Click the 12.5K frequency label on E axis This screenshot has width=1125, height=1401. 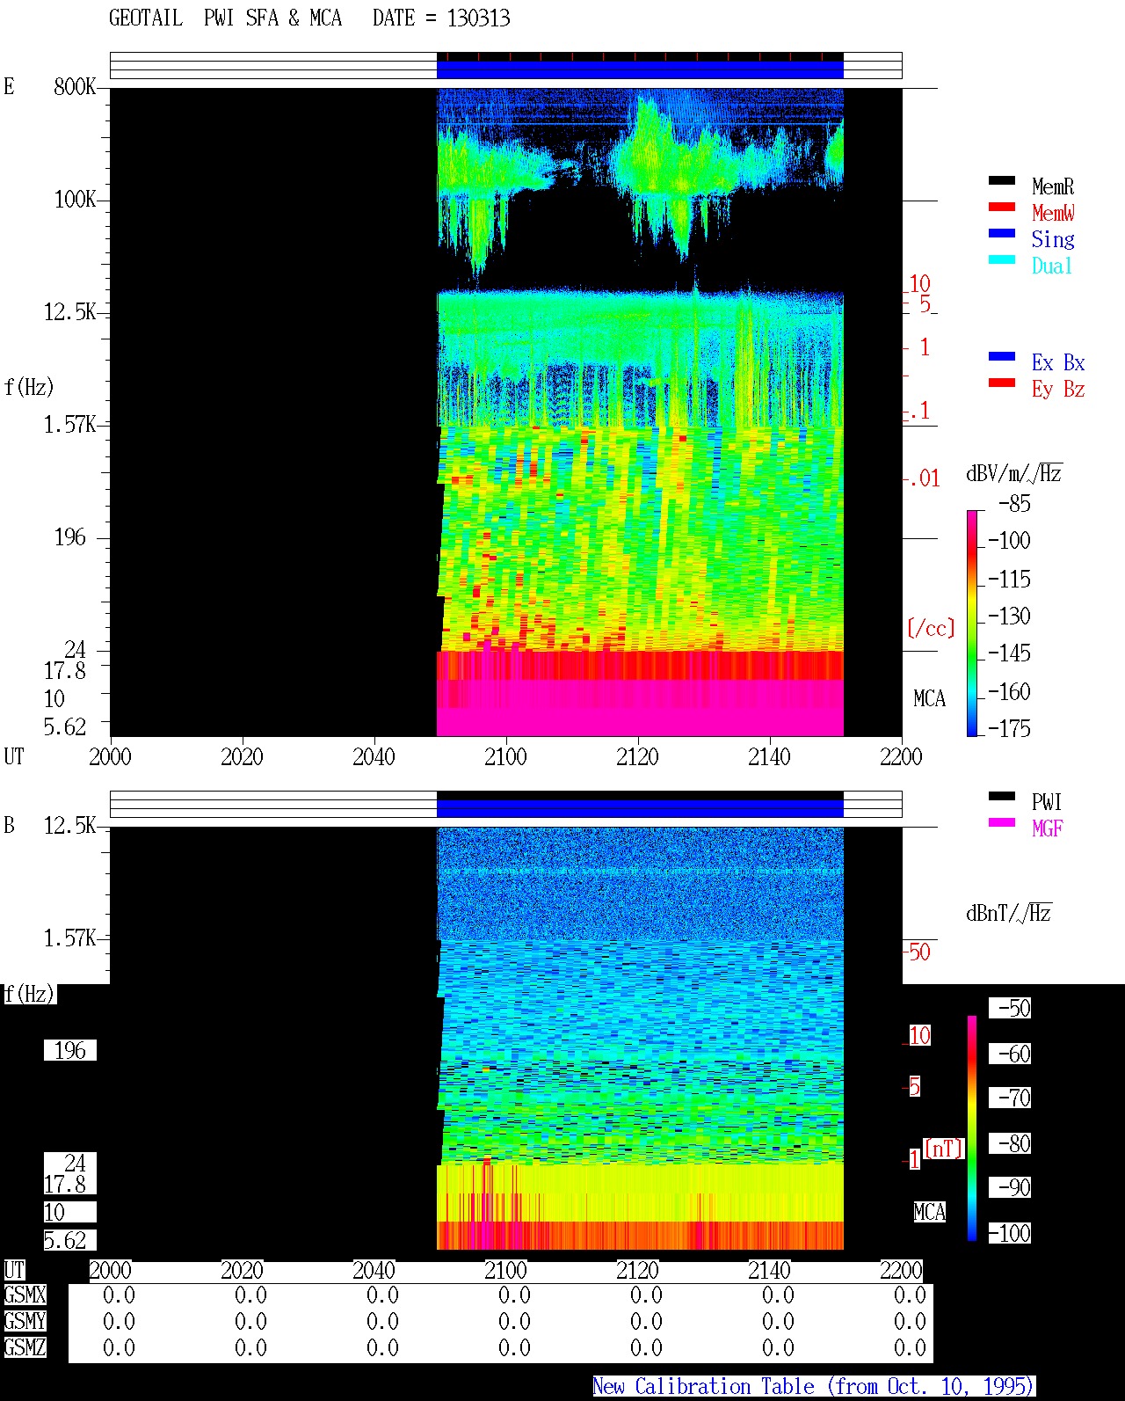[70, 312]
